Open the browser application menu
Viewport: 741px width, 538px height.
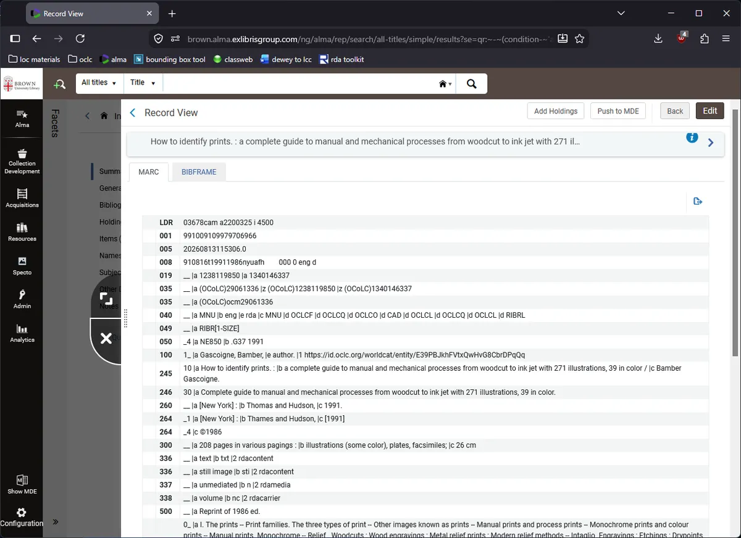[726, 38]
